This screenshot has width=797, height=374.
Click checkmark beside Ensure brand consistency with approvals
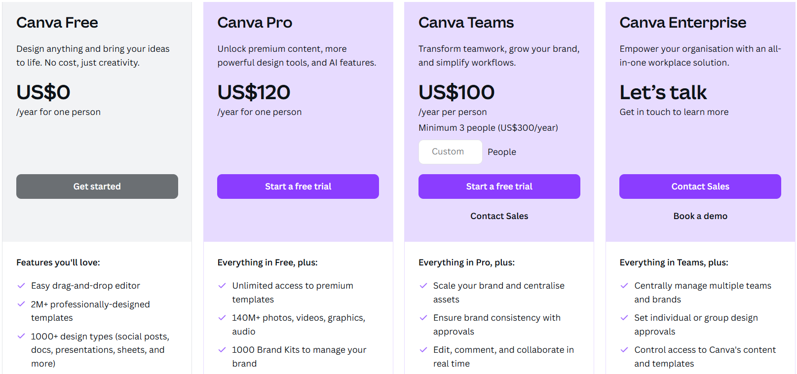click(x=423, y=318)
